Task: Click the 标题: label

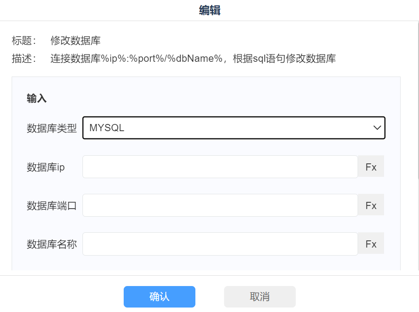Action: [x=24, y=41]
